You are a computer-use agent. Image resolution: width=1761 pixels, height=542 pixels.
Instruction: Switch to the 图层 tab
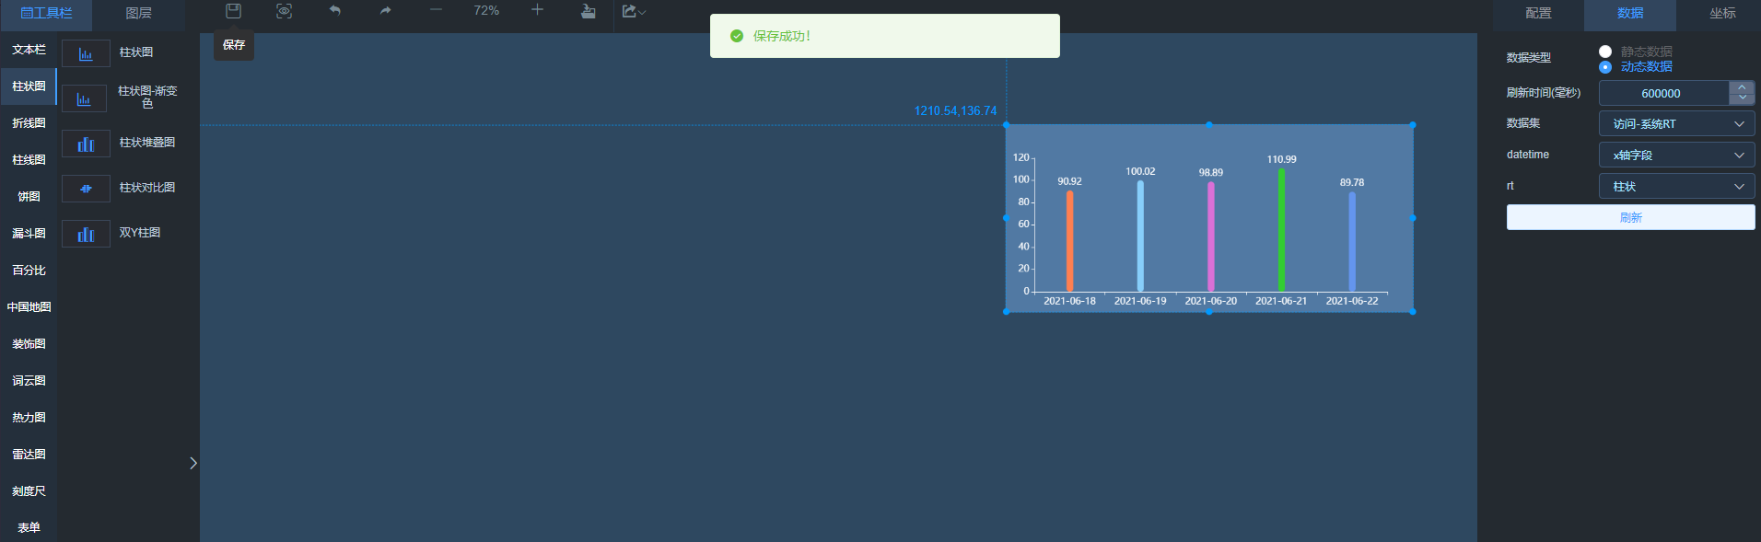click(138, 13)
